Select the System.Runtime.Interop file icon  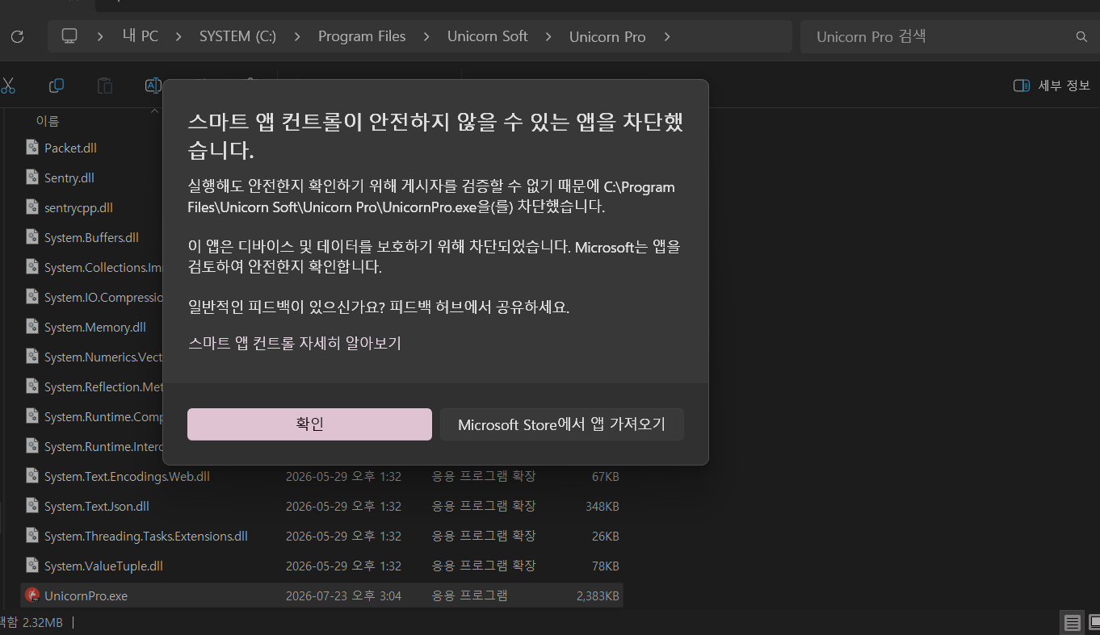[32, 446]
